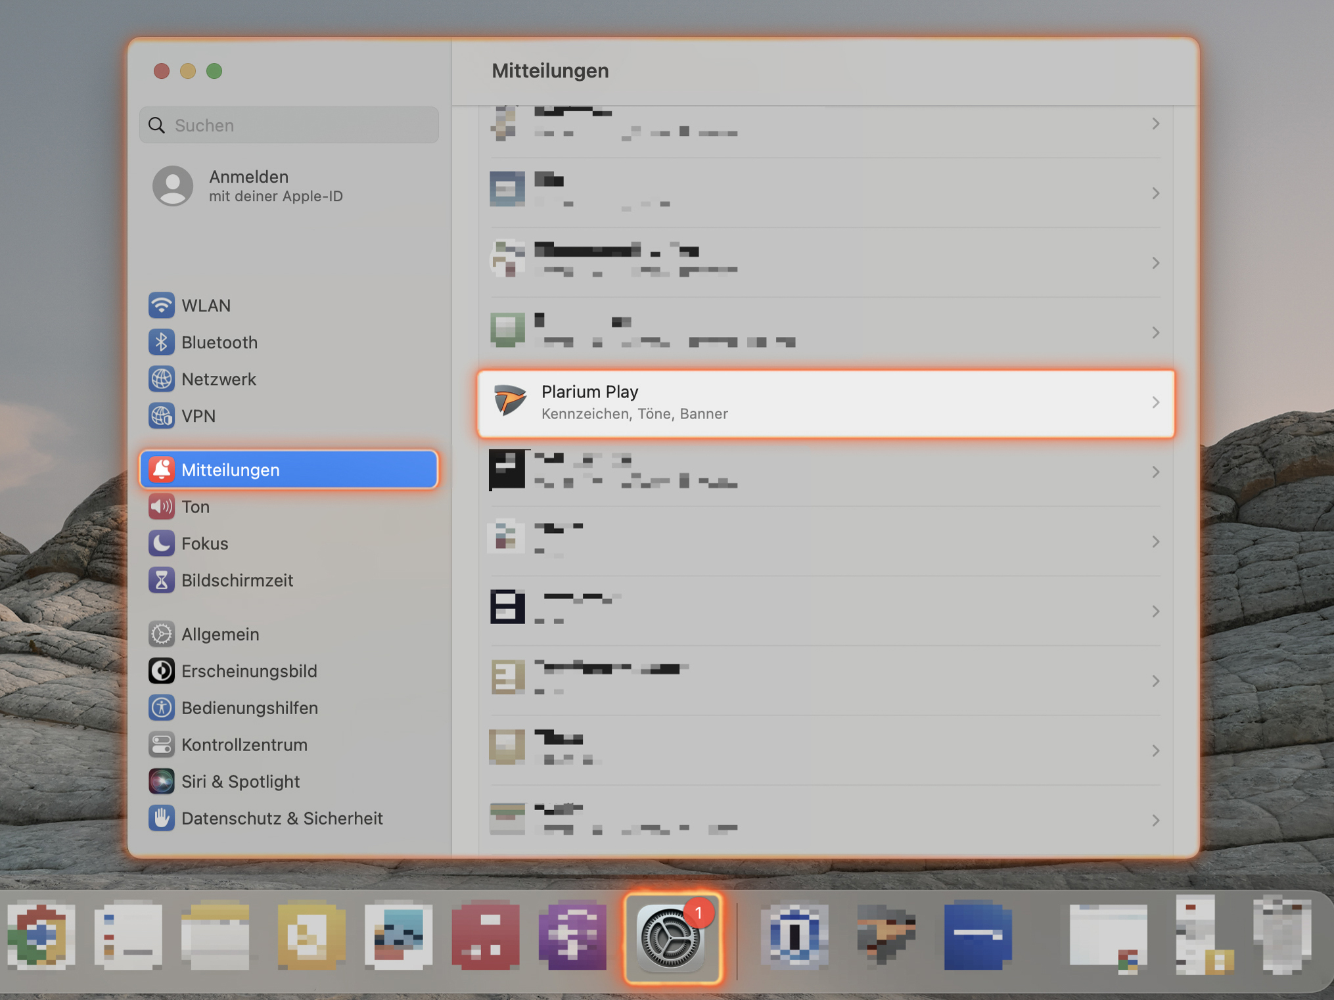The image size is (1334, 1000).
Task: Click the Ton speaker icon
Action: pyautogui.click(x=161, y=507)
